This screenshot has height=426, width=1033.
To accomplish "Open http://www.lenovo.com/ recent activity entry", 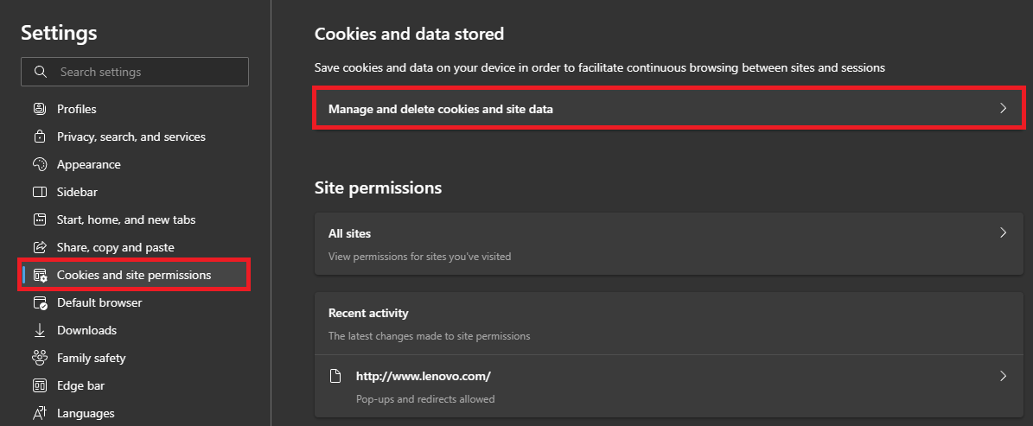I will [x=423, y=377].
